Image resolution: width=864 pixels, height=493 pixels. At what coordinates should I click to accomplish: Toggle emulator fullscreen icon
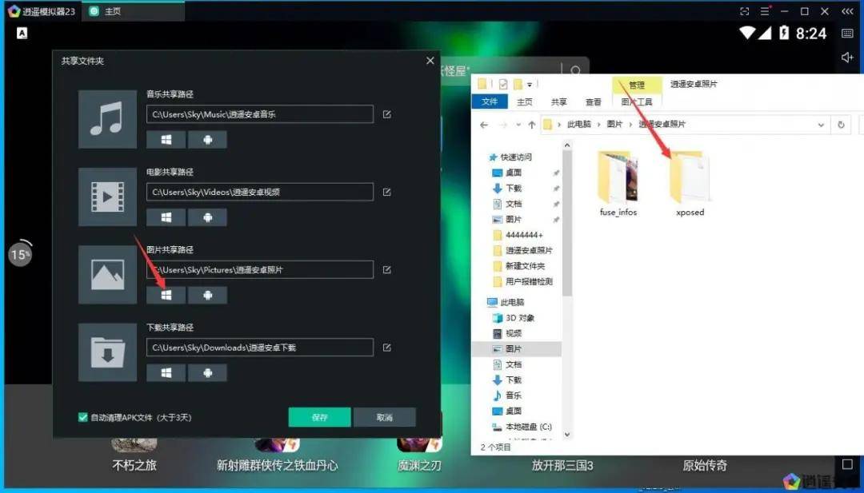click(745, 11)
